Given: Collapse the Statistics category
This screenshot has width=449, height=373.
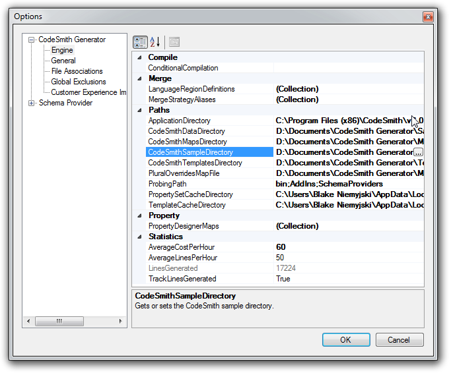Looking at the screenshot, I should click(139, 237).
